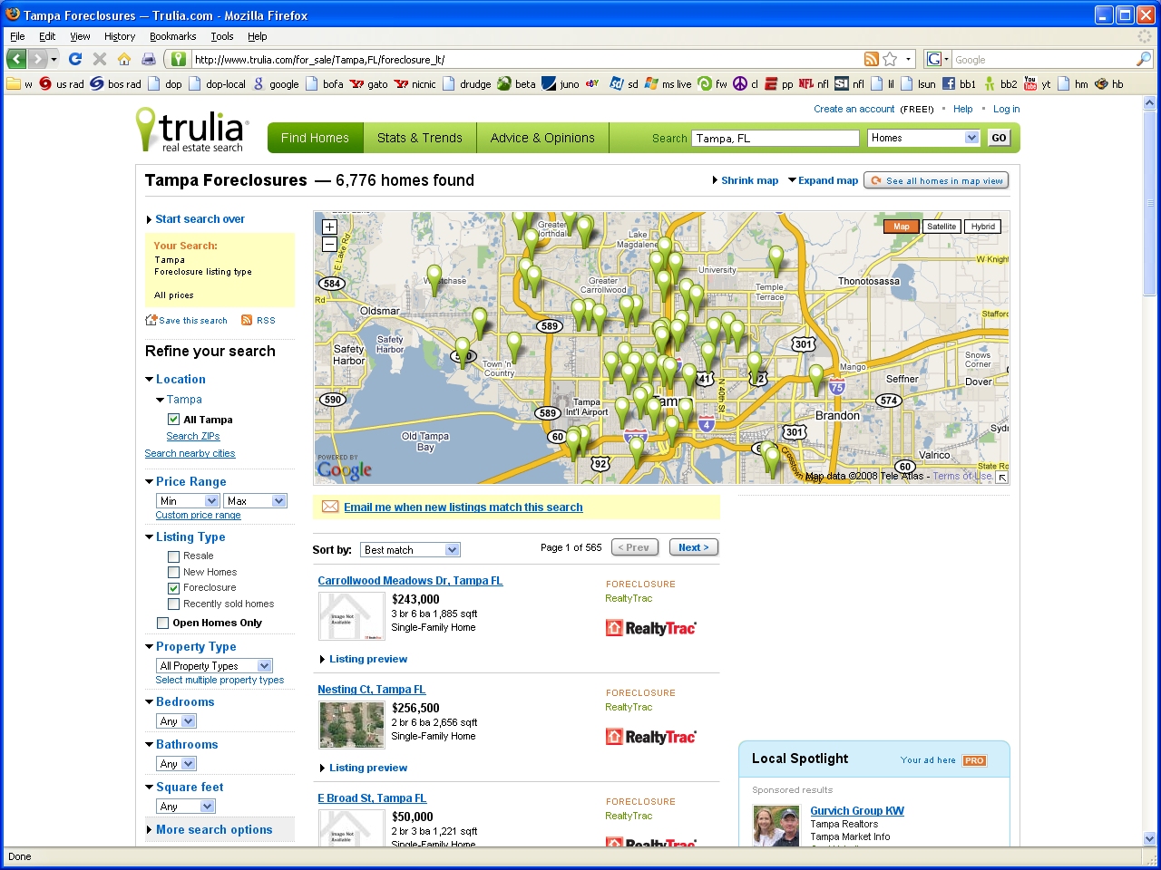
Task: Open the 'bb1' Facebook bookmark
Action: click(959, 83)
